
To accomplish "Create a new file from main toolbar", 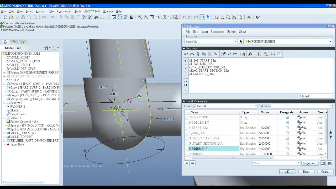I will pos(6,17).
